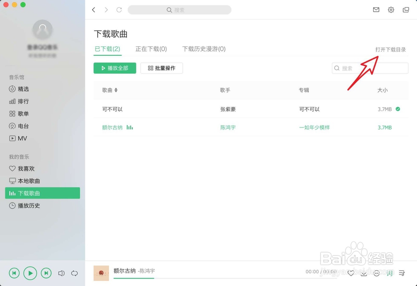The width and height of the screenshot is (417, 286).
Task: Switch to mini mode window icon
Action: point(406,10)
